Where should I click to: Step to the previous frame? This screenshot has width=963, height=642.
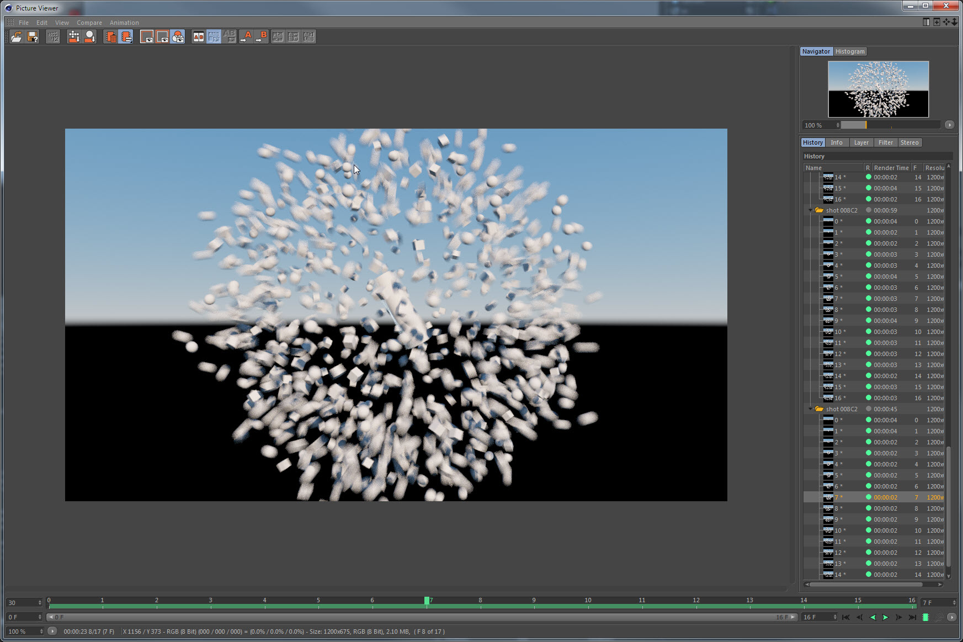(x=859, y=617)
